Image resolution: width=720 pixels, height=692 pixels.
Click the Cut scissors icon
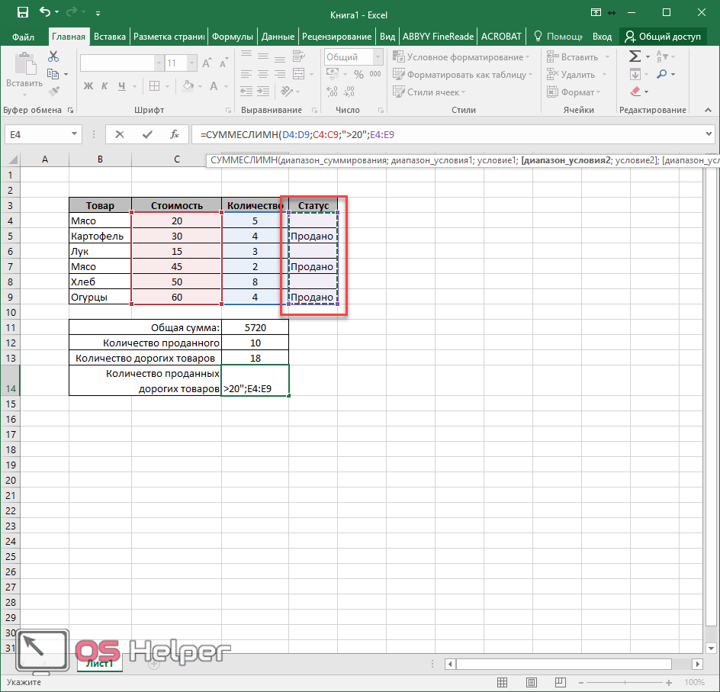click(53, 56)
